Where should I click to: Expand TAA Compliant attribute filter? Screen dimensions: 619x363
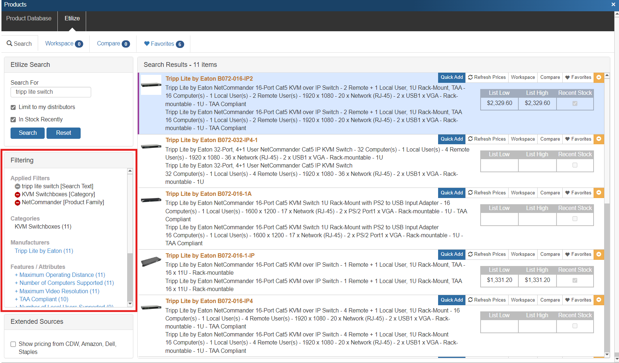pos(41,299)
